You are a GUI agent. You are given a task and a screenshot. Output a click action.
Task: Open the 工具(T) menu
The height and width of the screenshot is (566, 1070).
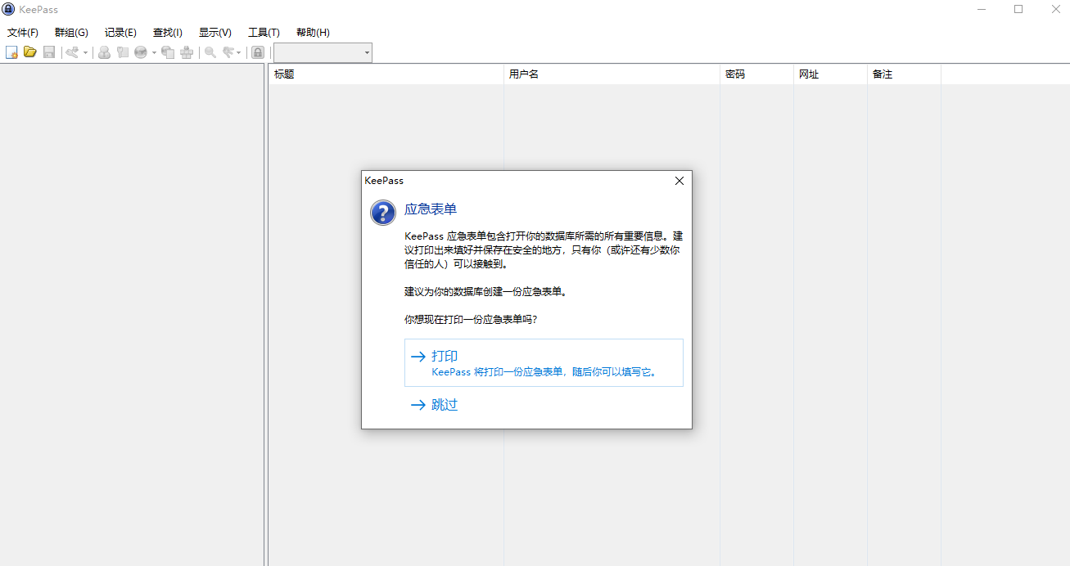pos(264,33)
